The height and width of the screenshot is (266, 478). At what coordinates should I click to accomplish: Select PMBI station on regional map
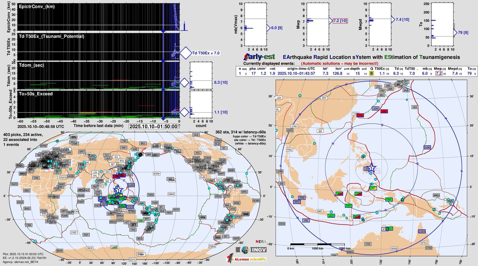(x=302, y=197)
